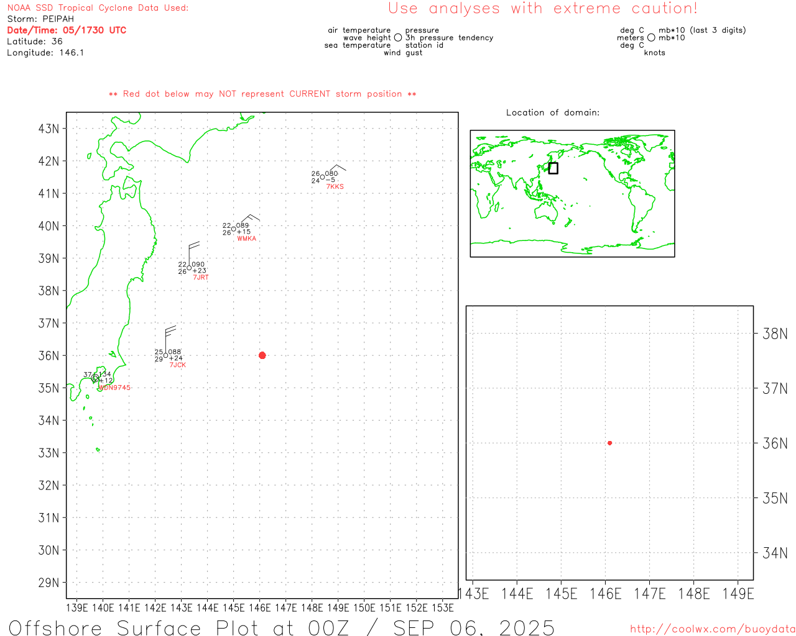Image resolution: width=796 pixels, height=636 pixels.
Task: Click the red dot in the zoomed inset map
Action: tap(609, 443)
